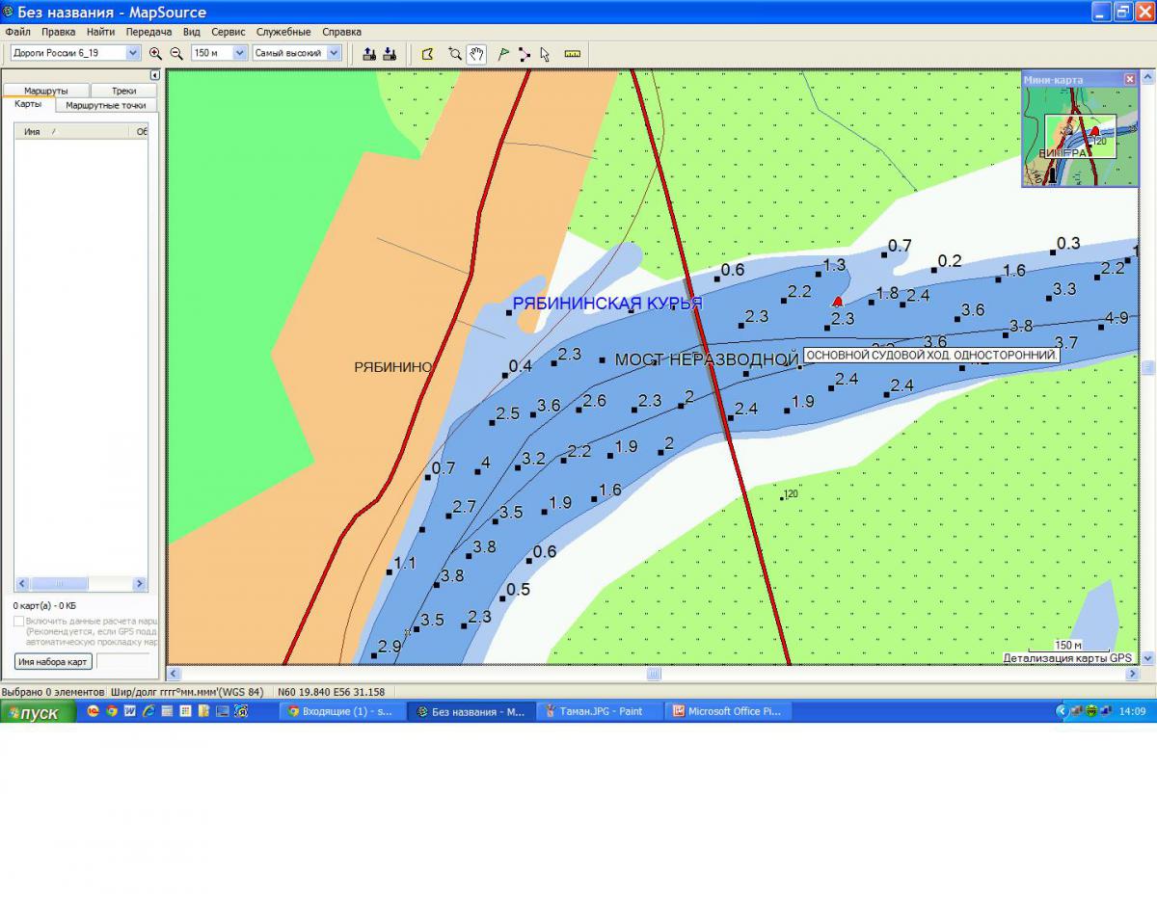The image size is (1157, 902).
Task: Select the Measure distance ruler tool
Action: [x=572, y=54]
